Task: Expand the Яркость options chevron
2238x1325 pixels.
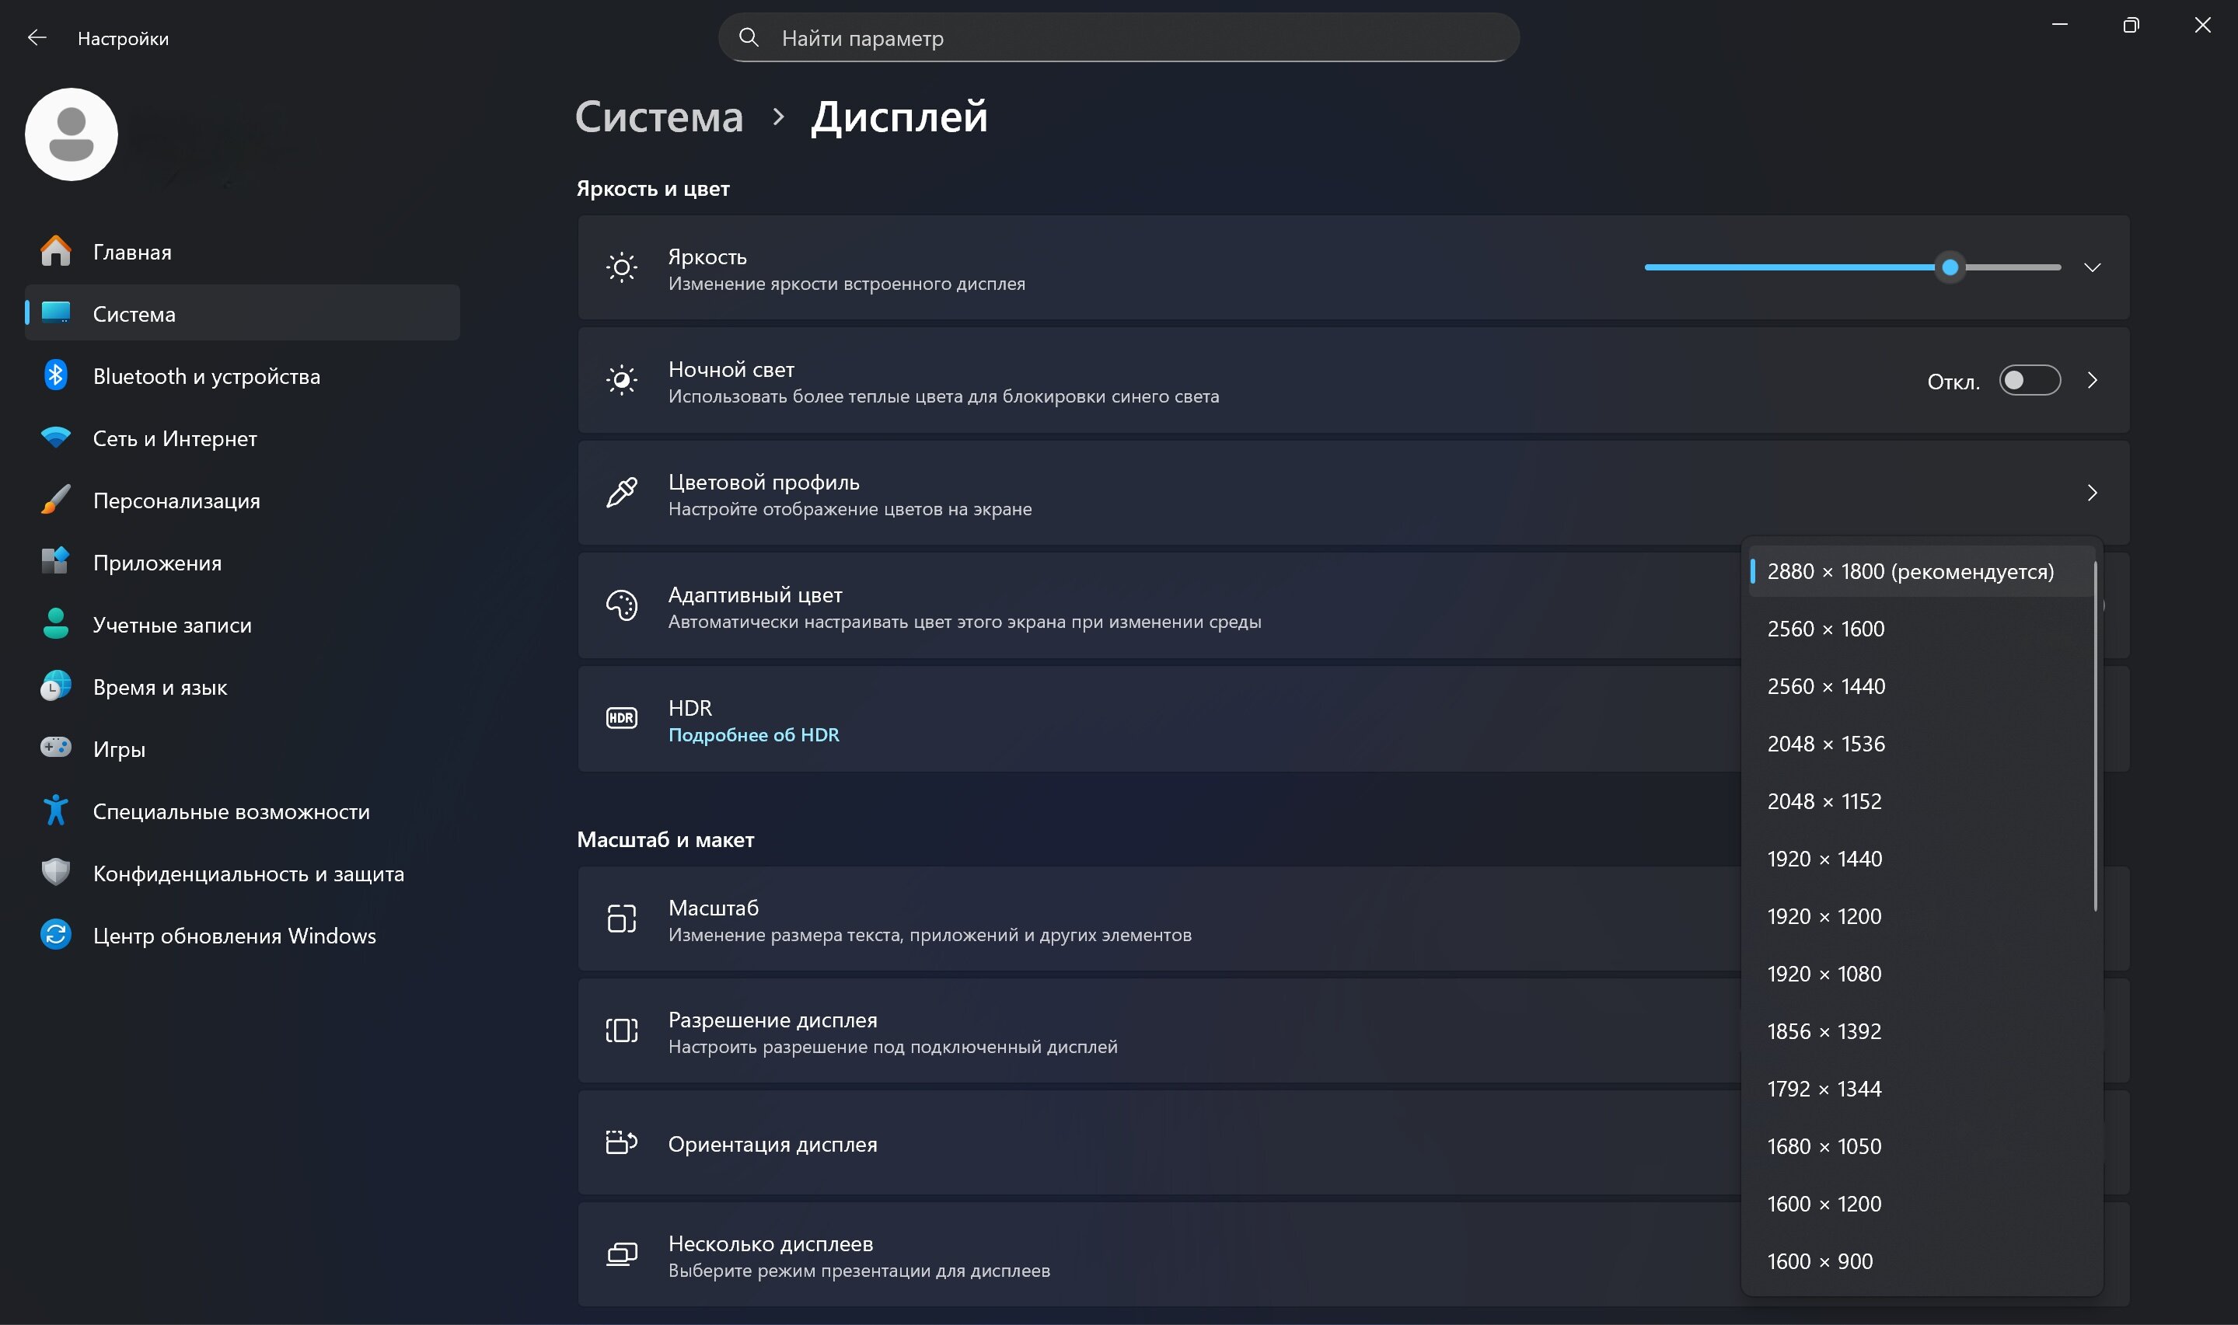Action: point(2092,267)
